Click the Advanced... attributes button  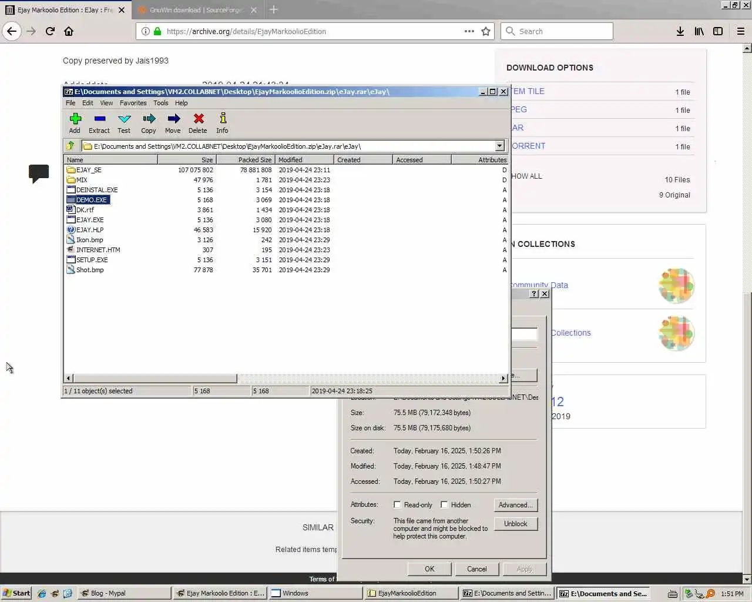pyautogui.click(x=516, y=505)
